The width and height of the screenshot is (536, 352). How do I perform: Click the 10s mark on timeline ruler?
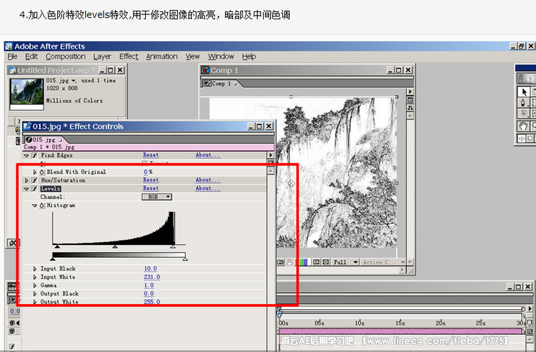tap(359, 323)
